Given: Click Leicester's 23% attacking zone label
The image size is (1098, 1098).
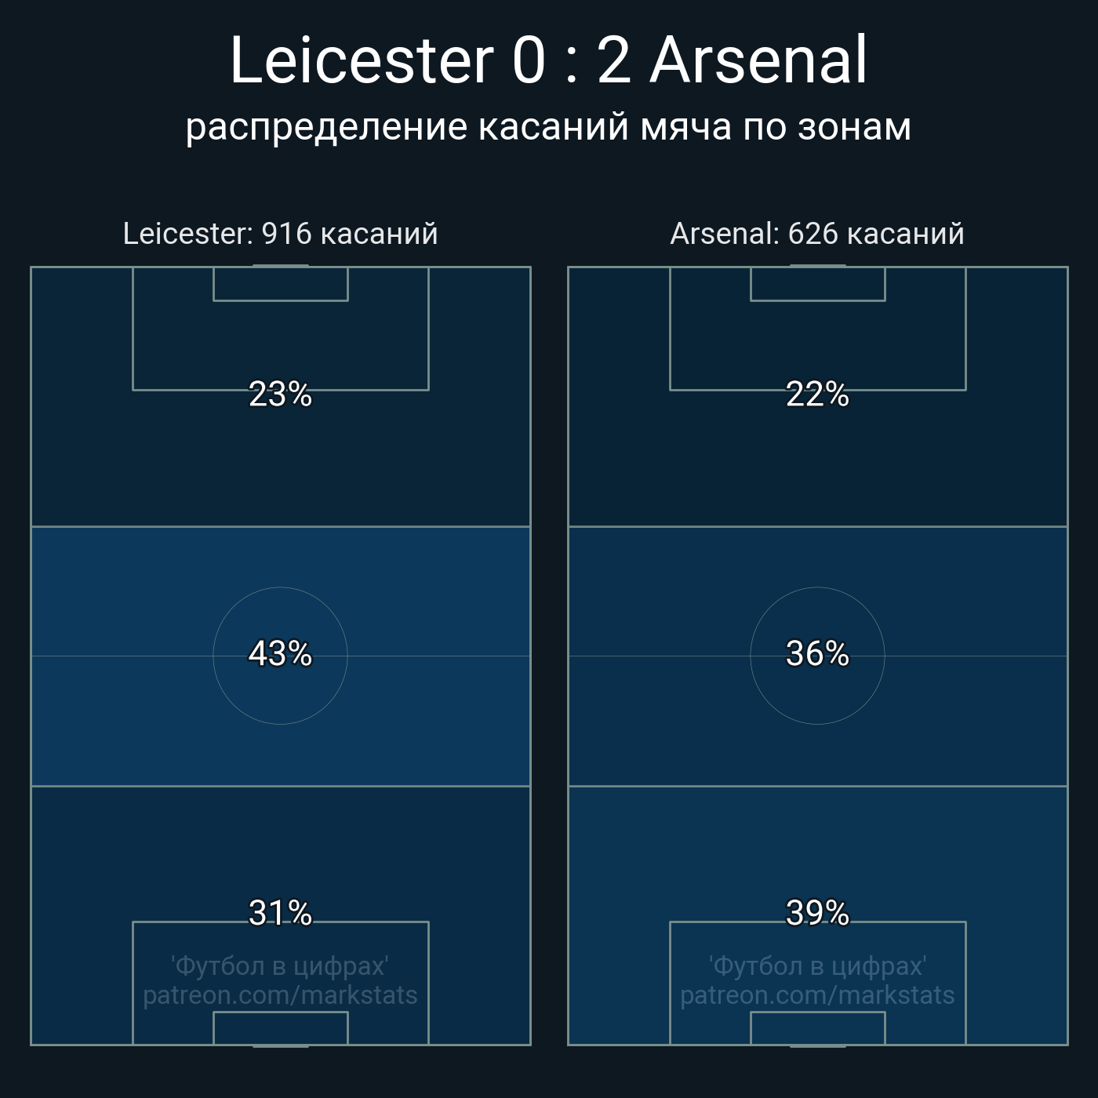Looking at the screenshot, I should click(280, 394).
